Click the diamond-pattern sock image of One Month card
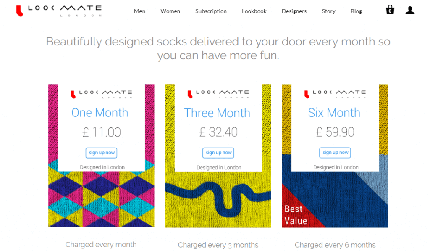 pos(101,199)
